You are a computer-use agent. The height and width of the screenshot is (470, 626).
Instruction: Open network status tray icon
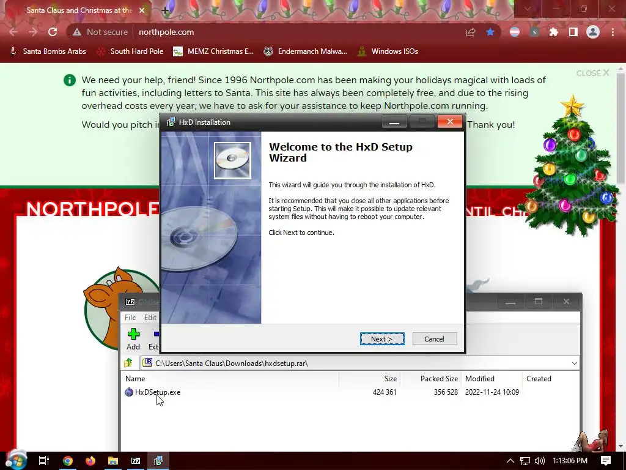pos(525,461)
